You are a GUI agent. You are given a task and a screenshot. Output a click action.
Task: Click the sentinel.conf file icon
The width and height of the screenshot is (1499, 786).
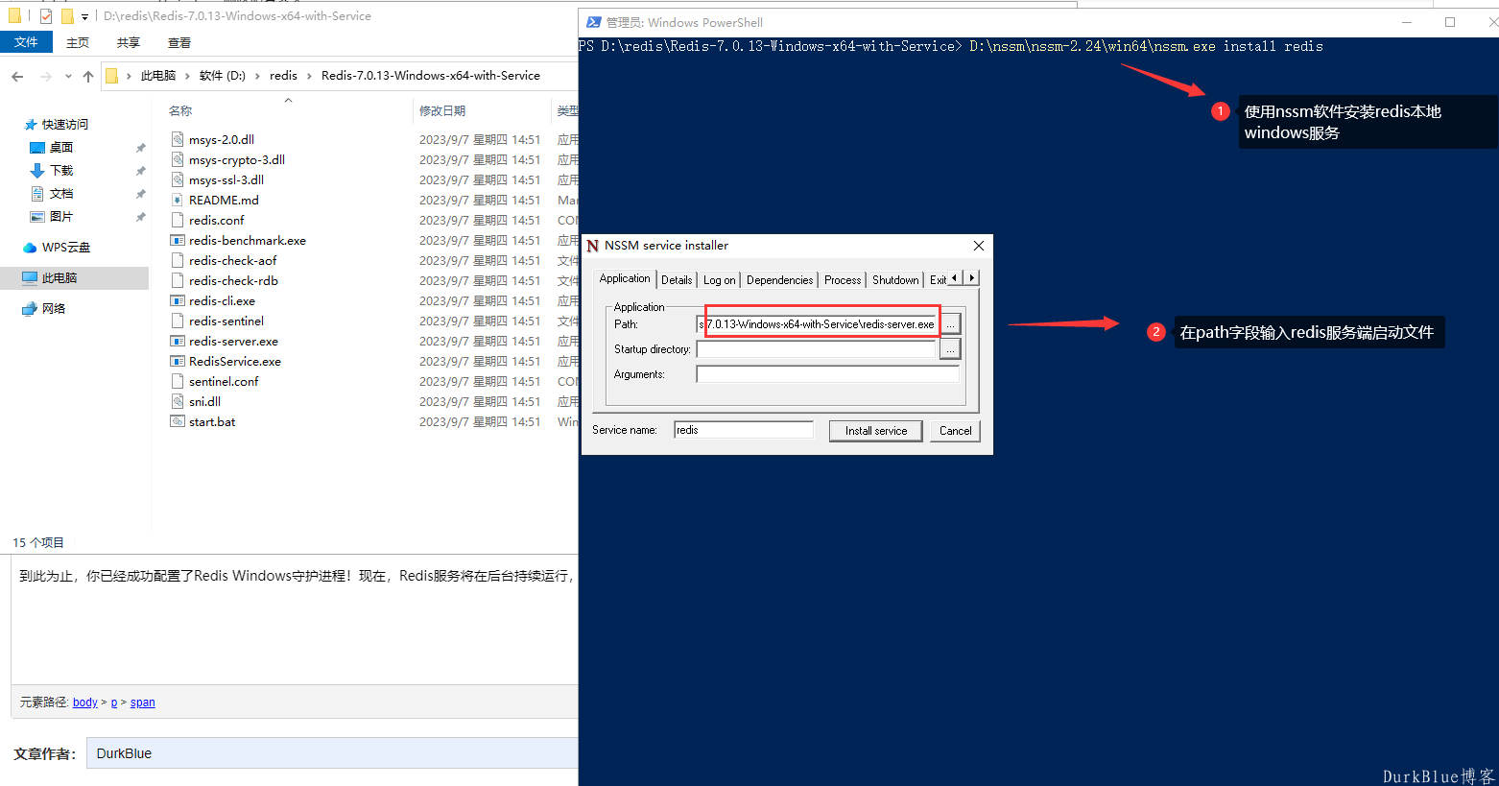click(x=178, y=381)
